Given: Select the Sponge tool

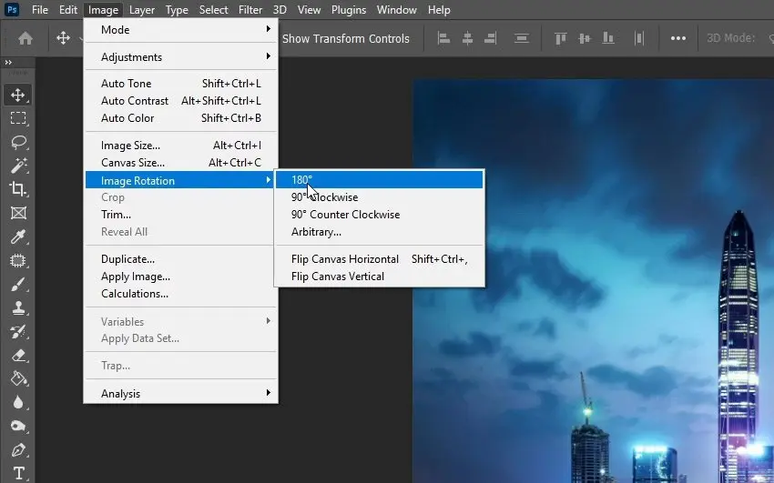Looking at the screenshot, I should tap(18, 427).
